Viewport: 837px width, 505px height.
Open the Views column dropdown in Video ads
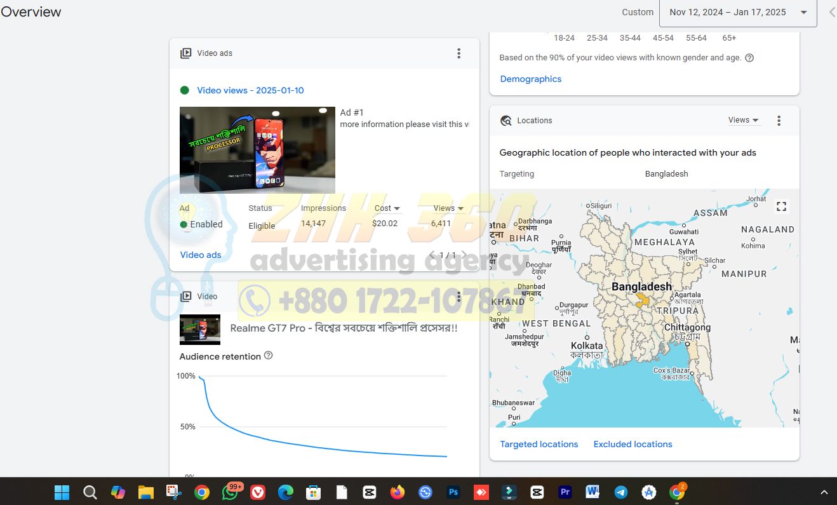(x=448, y=208)
